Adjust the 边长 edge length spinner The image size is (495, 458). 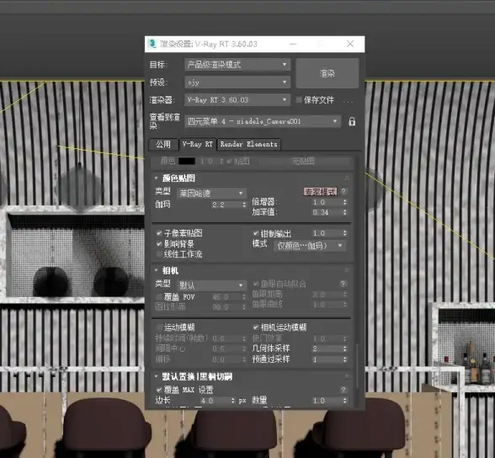pos(233,401)
